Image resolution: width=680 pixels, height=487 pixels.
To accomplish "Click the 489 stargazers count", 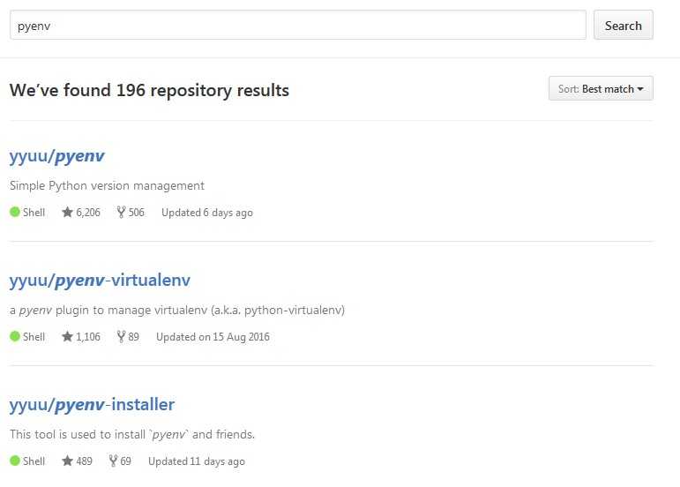I will [x=84, y=461].
